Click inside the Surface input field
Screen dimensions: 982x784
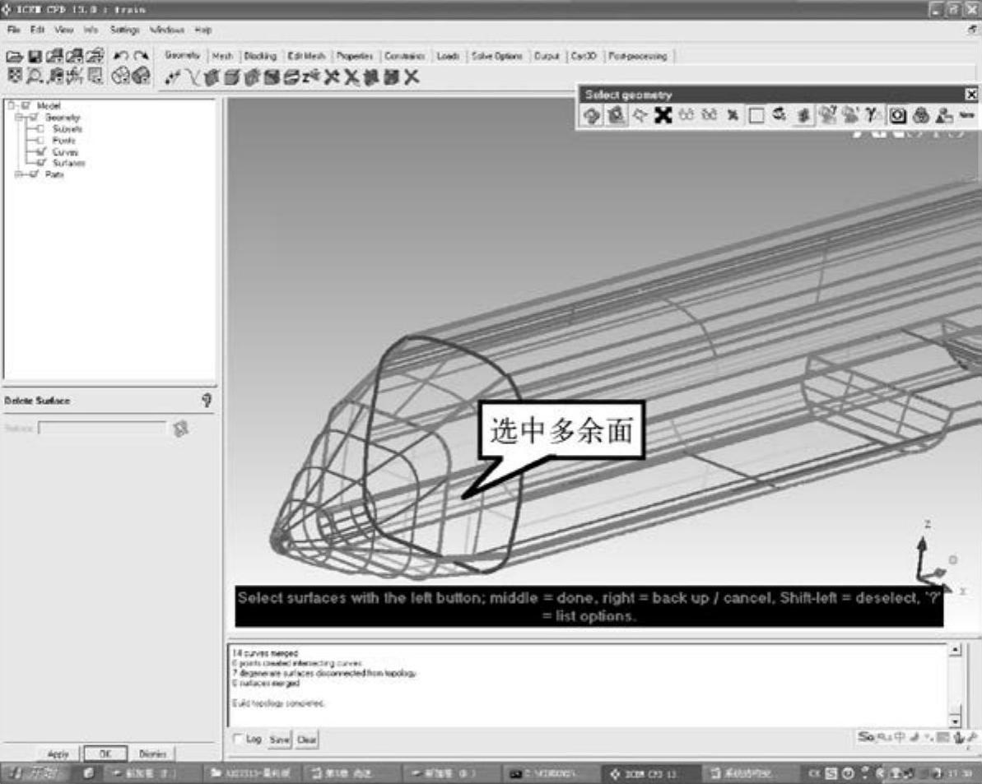tap(101, 428)
